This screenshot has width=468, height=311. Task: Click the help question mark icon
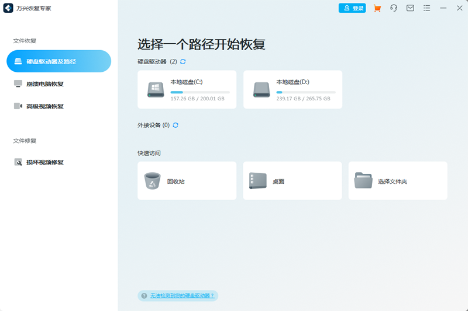coord(144,295)
